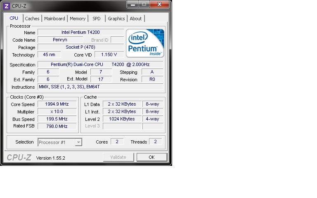Click the Technology value 45 nm
Image resolution: width=317 pixels, height=198 pixels.
coord(49,54)
